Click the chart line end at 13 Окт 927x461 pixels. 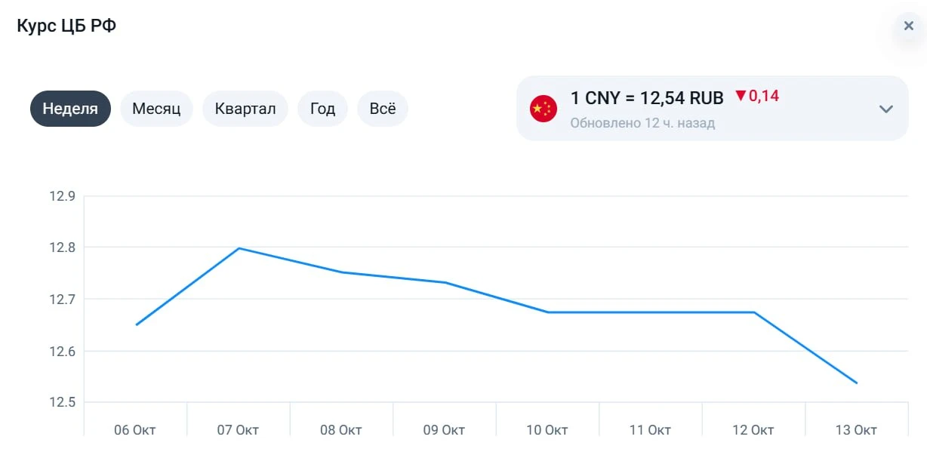[857, 383]
